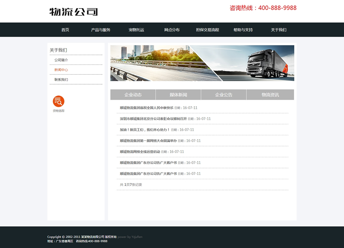The image size is (344, 248).
Task: Open the 中秋快乐 greeting news article
Action: coord(147,108)
